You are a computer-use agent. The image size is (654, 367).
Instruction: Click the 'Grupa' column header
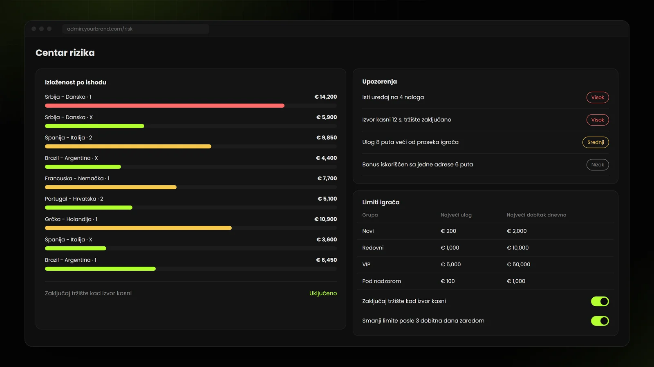pos(370,215)
